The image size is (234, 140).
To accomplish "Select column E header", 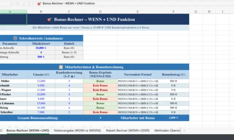I will 137,12.
